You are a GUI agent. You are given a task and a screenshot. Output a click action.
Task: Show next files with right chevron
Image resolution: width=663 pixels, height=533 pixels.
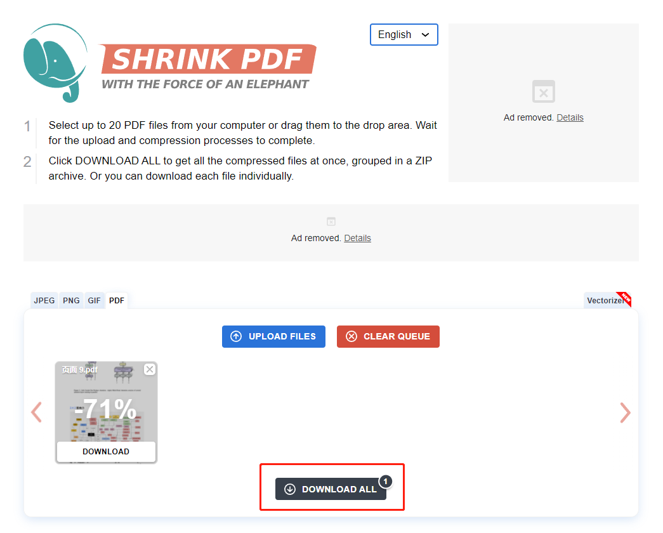[626, 412]
